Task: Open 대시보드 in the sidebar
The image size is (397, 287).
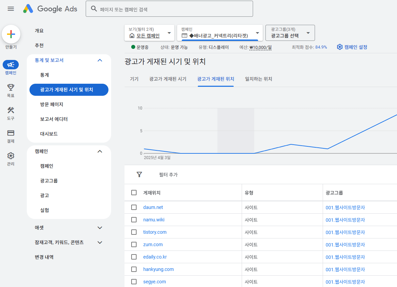Action: [x=49, y=134]
